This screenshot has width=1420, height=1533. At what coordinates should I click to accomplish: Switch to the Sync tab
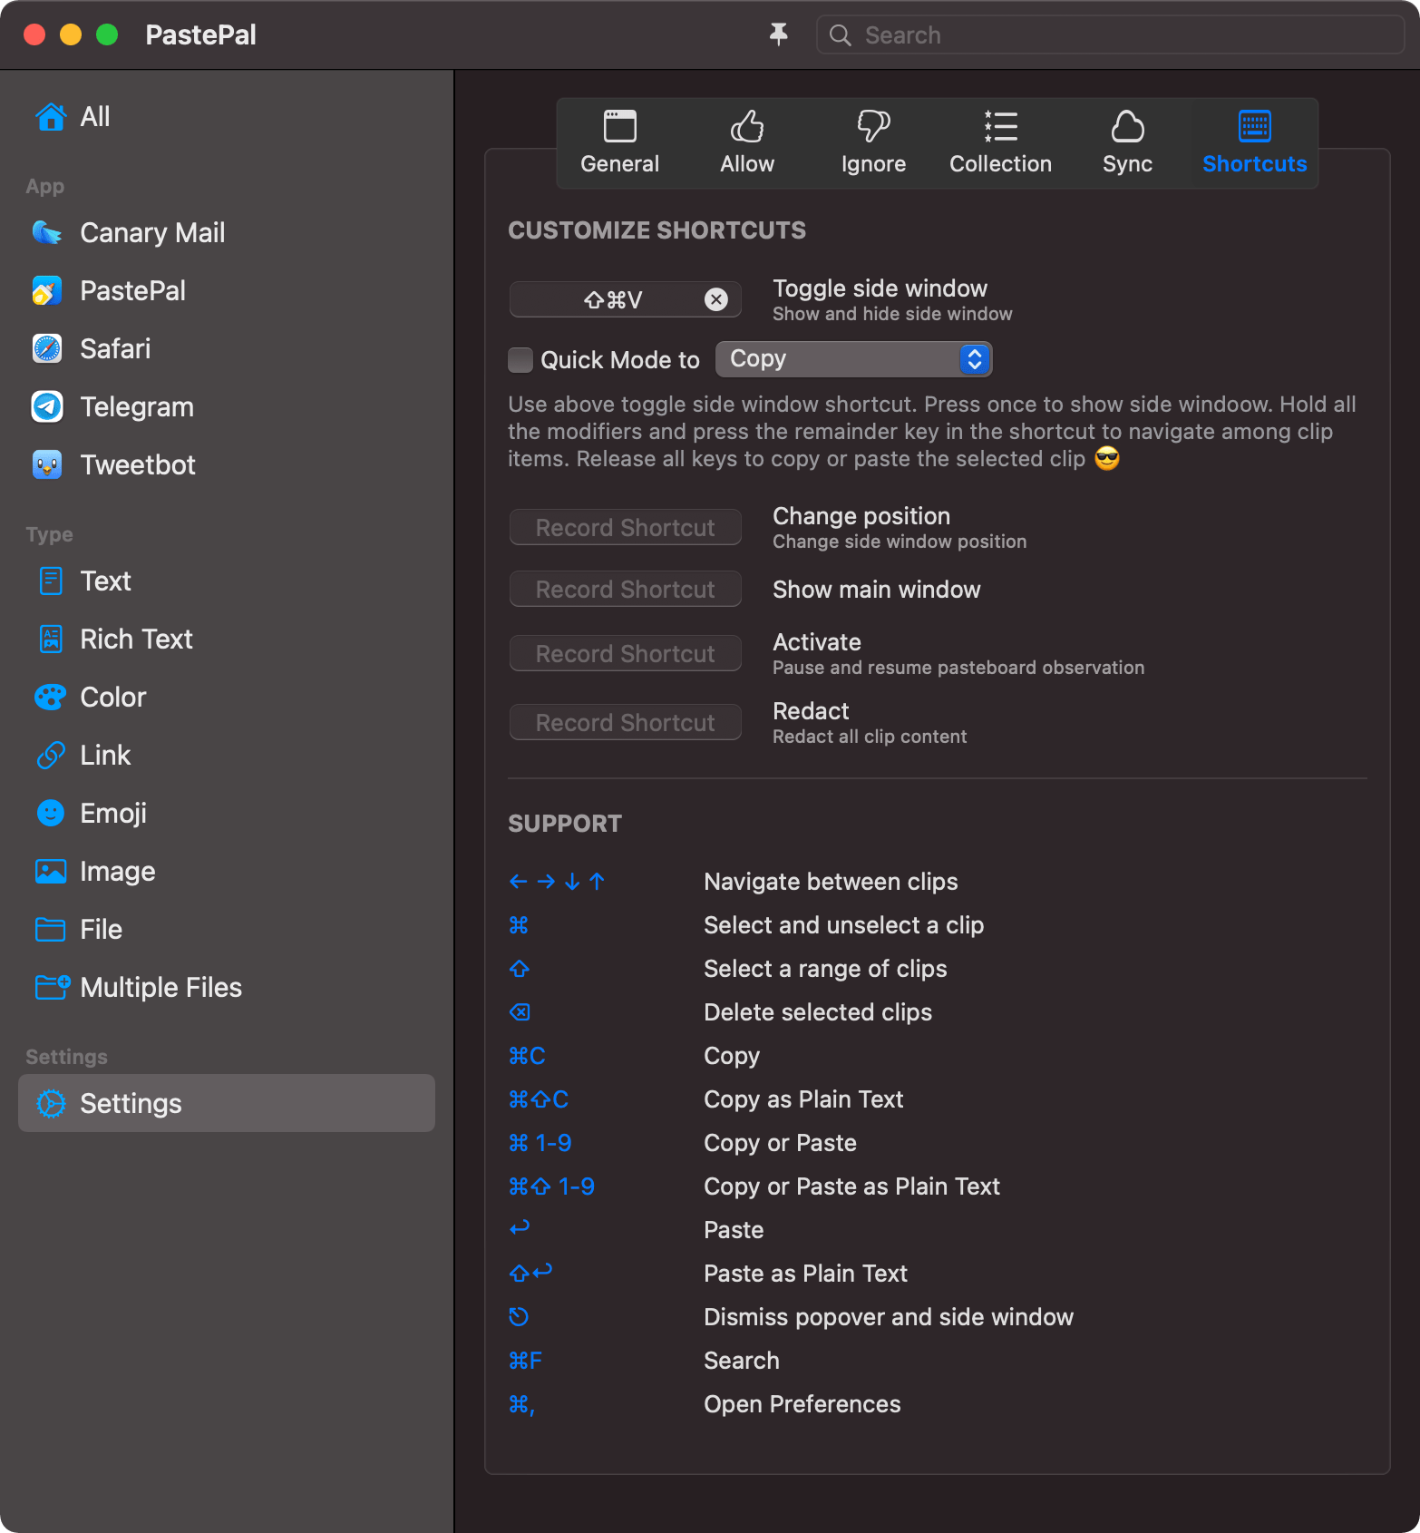[x=1128, y=143]
